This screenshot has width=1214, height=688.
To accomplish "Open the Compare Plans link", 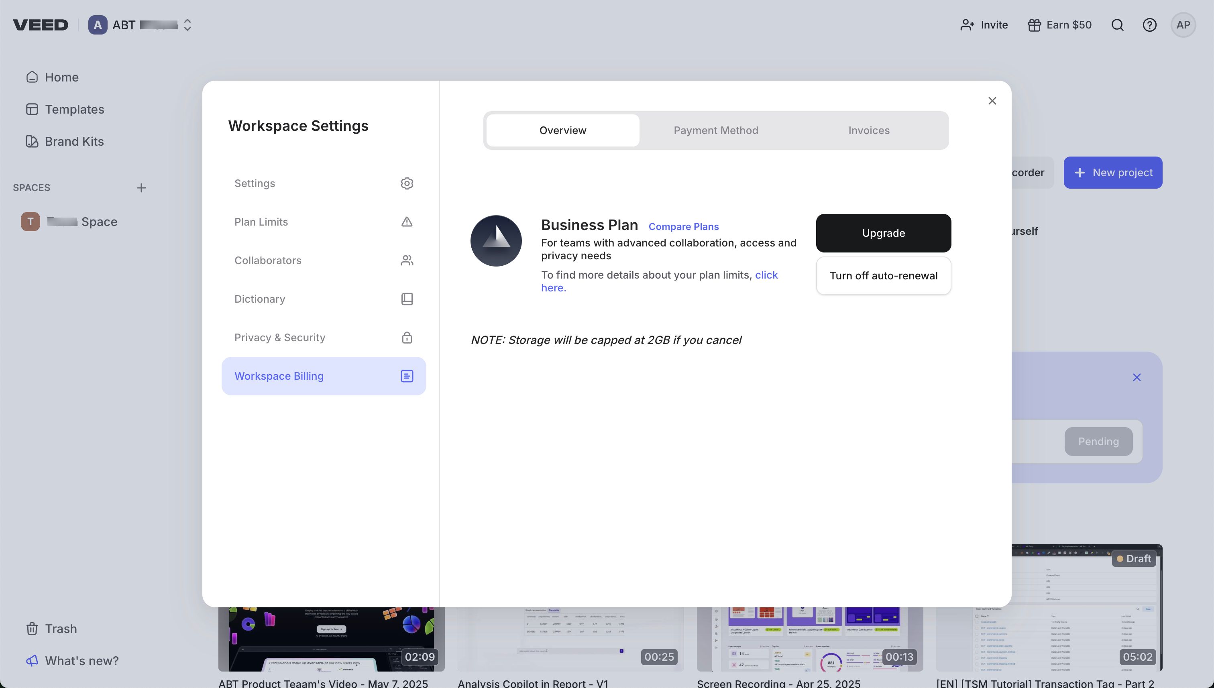I will coord(683,227).
